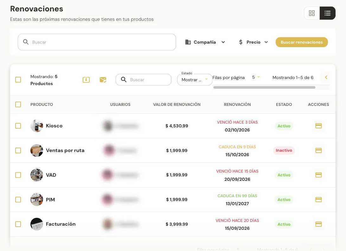Open payment card action for Facturación
Image resolution: width=346 pixels, height=251 pixels.
pos(318,224)
